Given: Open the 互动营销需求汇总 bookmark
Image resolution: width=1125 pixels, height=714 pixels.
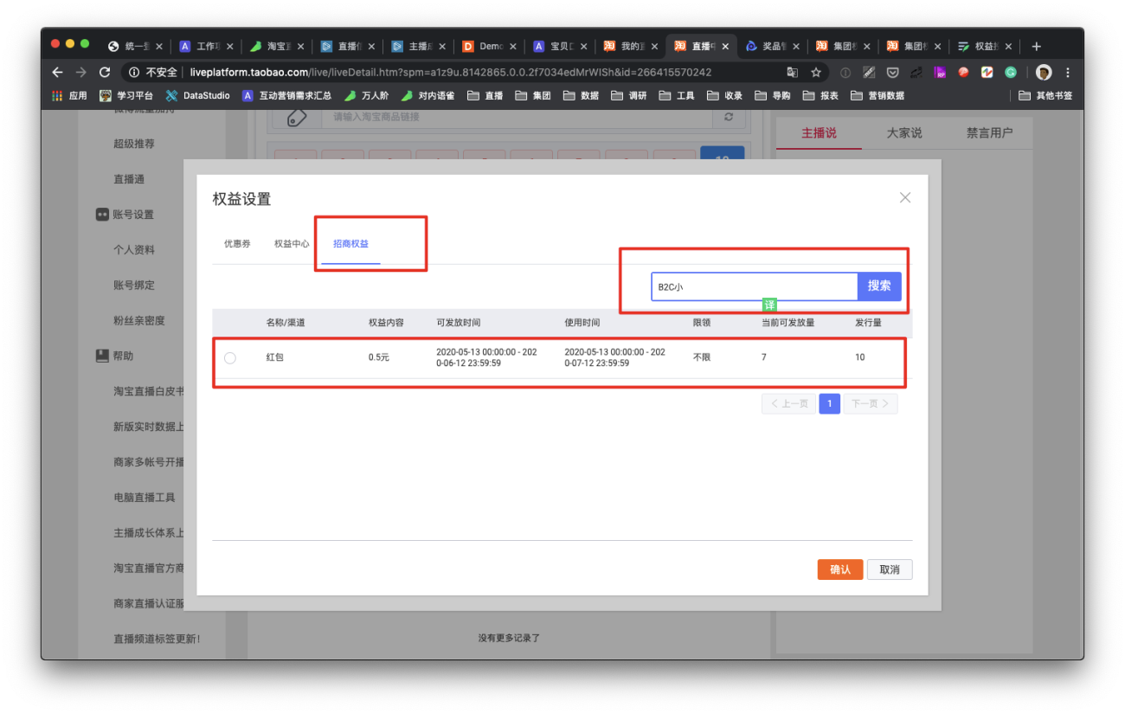Looking at the screenshot, I should tap(286, 95).
